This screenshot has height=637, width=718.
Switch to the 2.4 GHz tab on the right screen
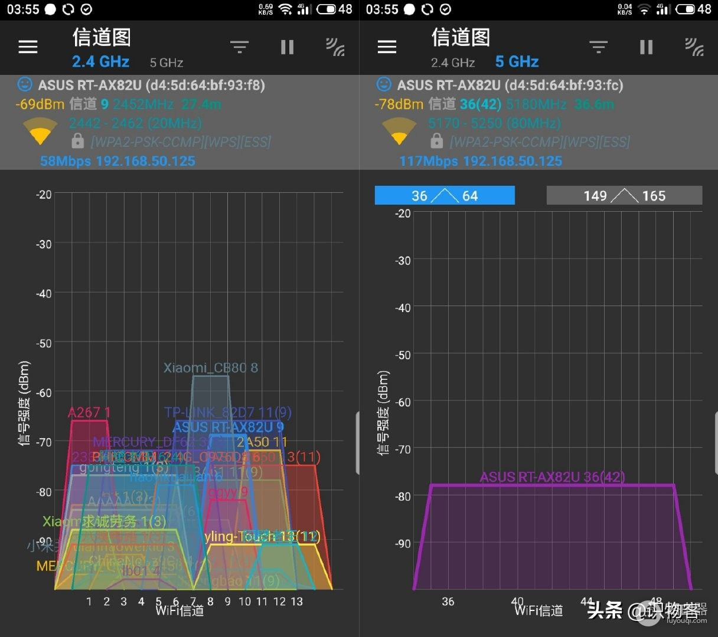tap(453, 62)
